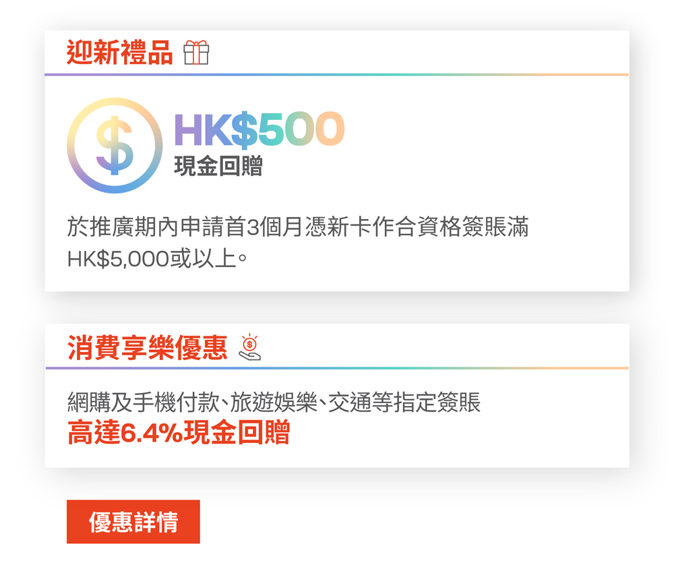The image size is (674, 571).
Task: Click the welcome gift card panel
Action: click(337, 161)
